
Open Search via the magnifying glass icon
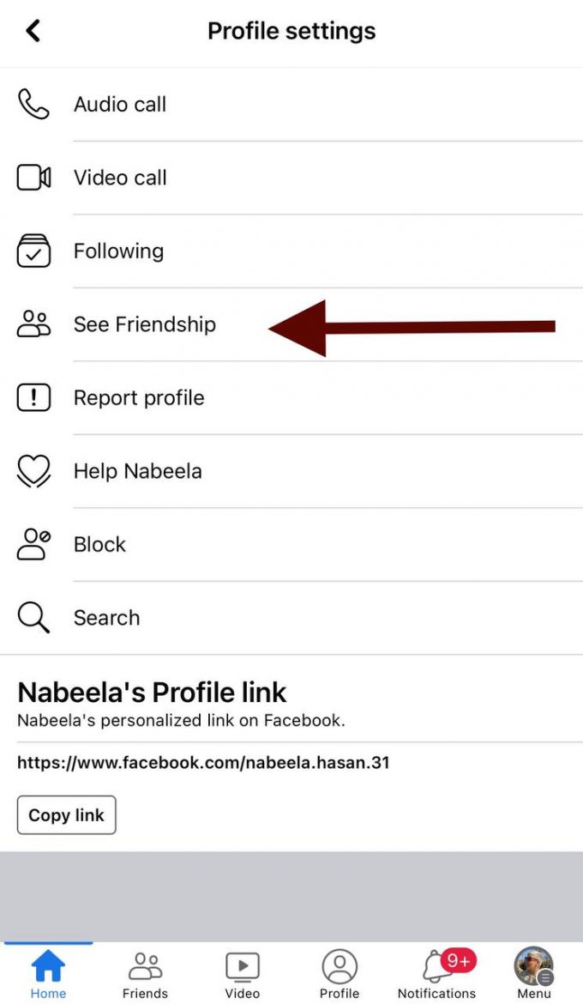[33, 617]
